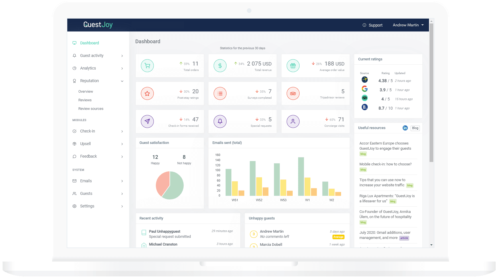
Task: Click the Emails envelope icon in the sidebar
Action: (x=74, y=181)
